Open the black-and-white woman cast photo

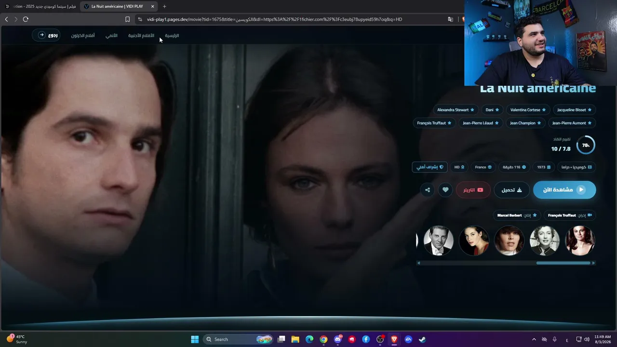coord(545,240)
